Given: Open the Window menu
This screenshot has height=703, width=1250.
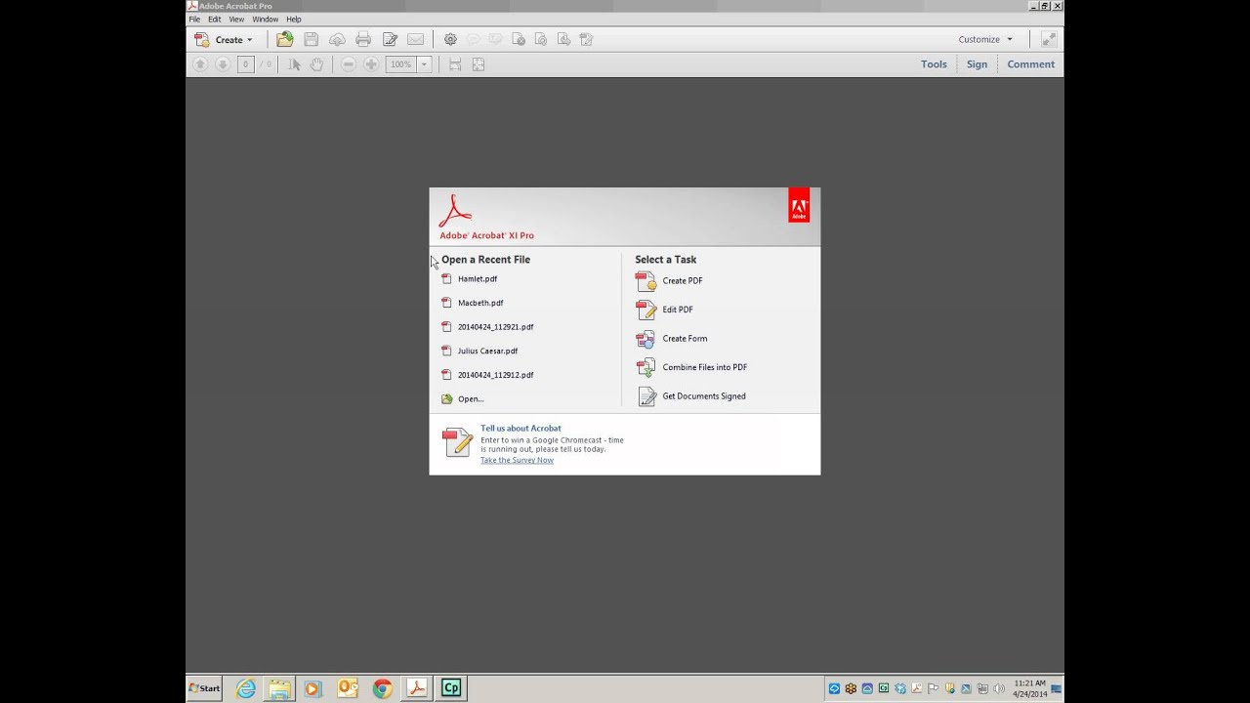Looking at the screenshot, I should (265, 19).
